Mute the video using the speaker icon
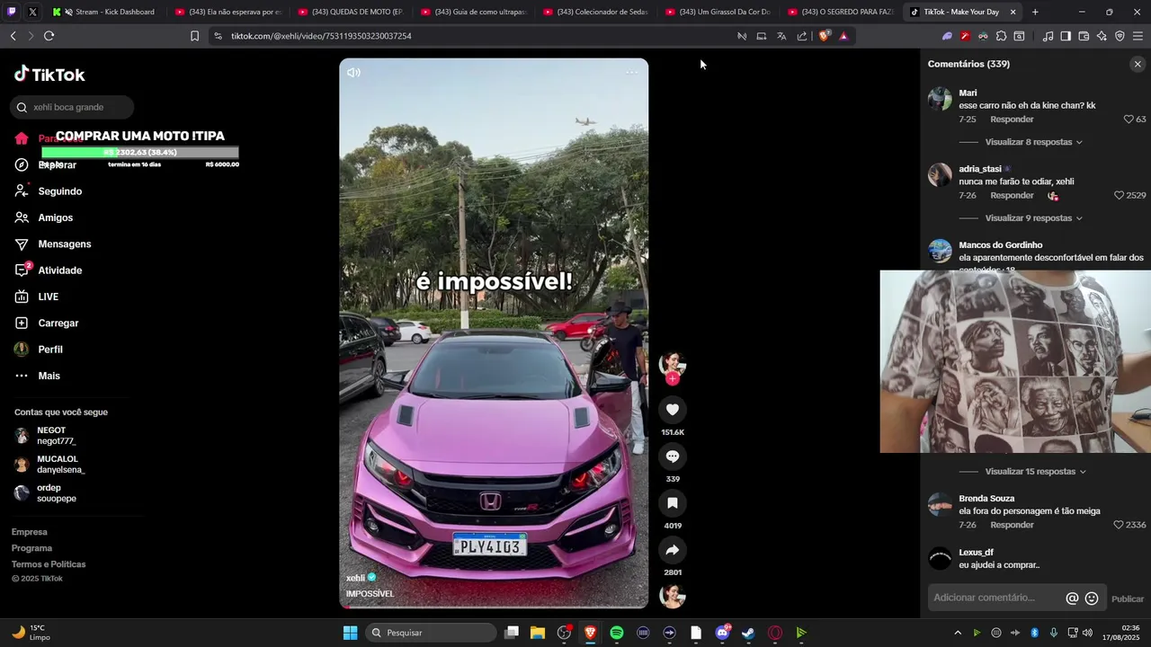The height and width of the screenshot is (647, 1151). point(353,73)
